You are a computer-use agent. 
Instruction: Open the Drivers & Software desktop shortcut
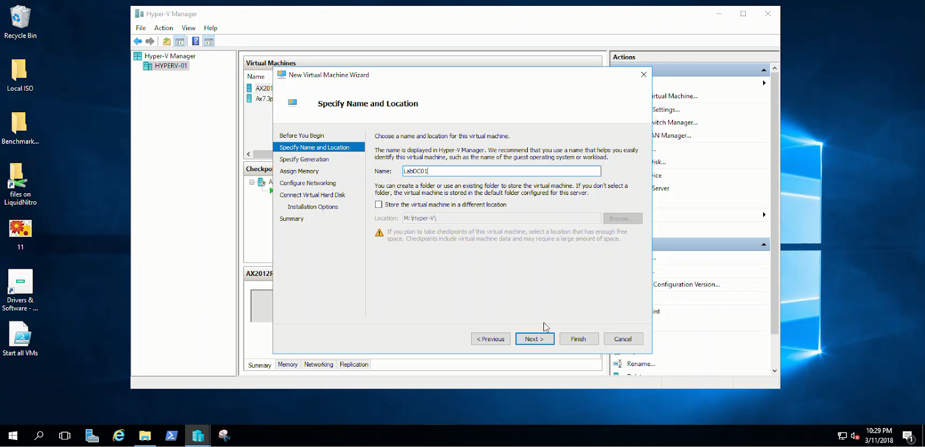(x=20, y=290)
